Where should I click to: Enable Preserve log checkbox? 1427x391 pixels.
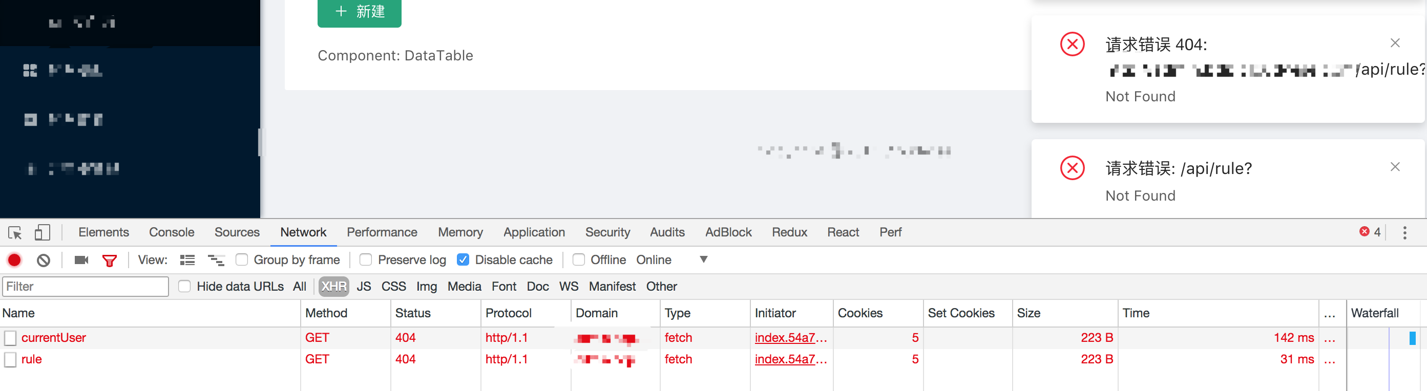pos(366,260)
